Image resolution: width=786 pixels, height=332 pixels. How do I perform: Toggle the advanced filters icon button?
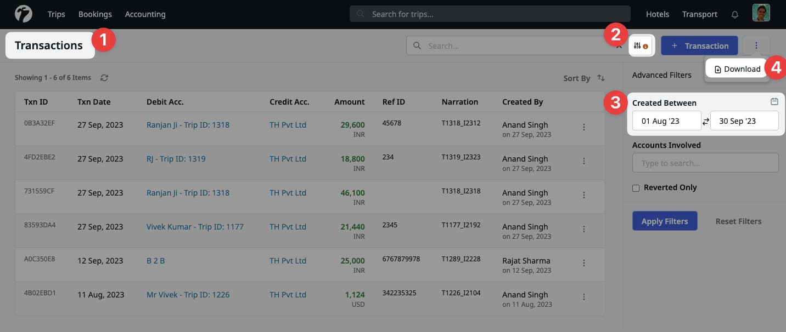pos(641,46)
